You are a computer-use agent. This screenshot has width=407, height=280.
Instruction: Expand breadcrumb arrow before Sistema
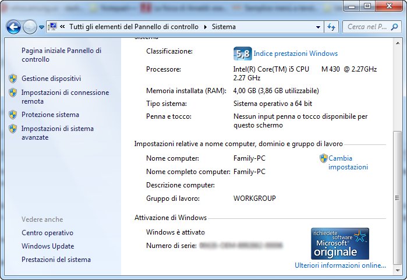tap(206, 27)
